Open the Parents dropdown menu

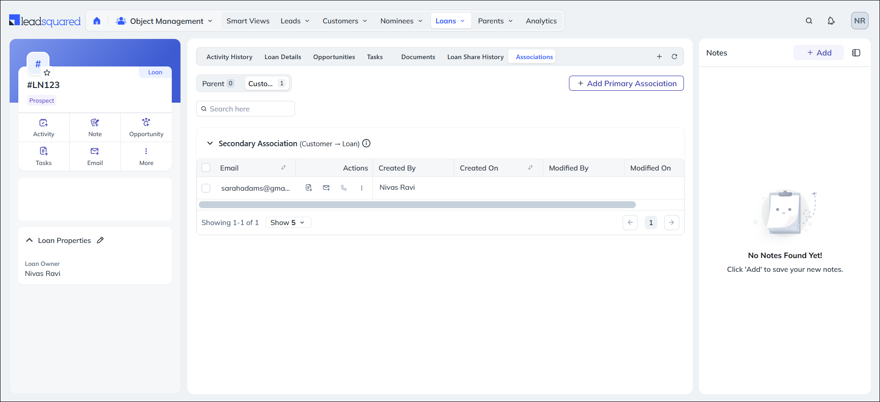click(x=495, y=21)
